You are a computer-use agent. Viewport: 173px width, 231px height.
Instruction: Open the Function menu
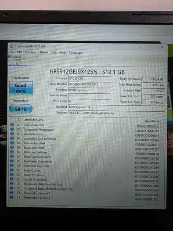[30, 52]
